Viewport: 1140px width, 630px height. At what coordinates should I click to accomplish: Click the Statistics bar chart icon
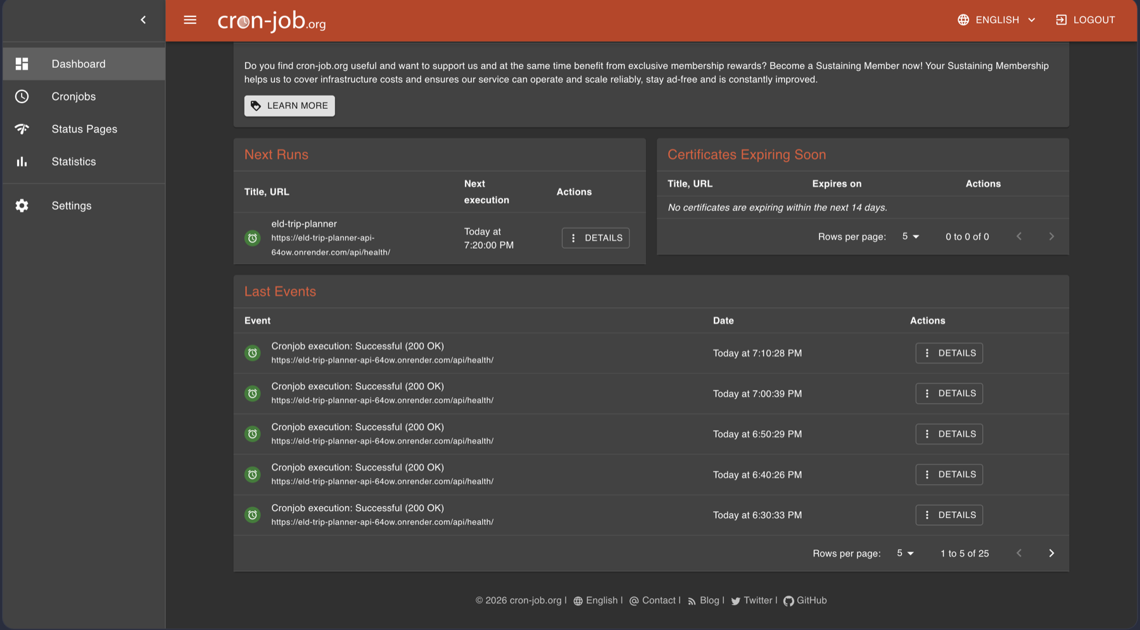(22, 161)
